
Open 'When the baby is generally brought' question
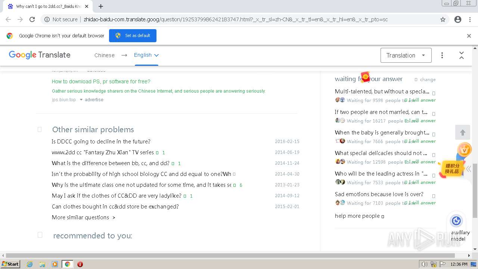[x=382, y=133]
